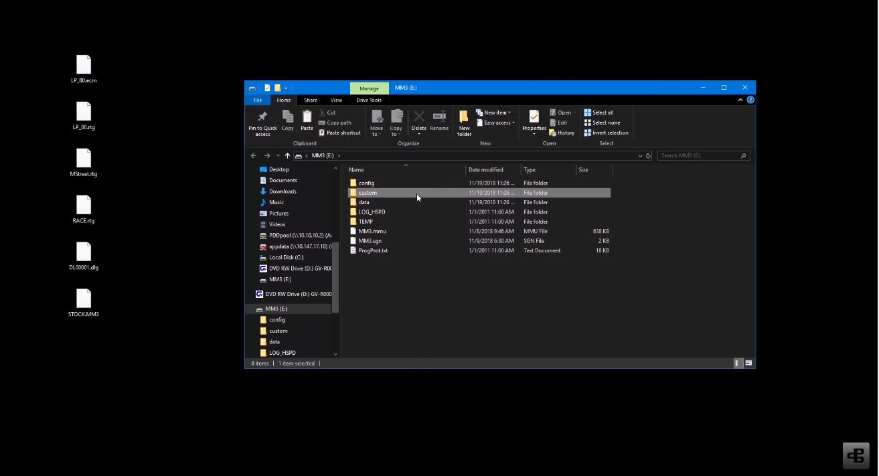Open the address bar history dropdown

pos(640,155)
